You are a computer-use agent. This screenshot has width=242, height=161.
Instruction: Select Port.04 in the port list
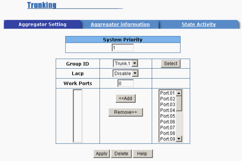[167, 110]
